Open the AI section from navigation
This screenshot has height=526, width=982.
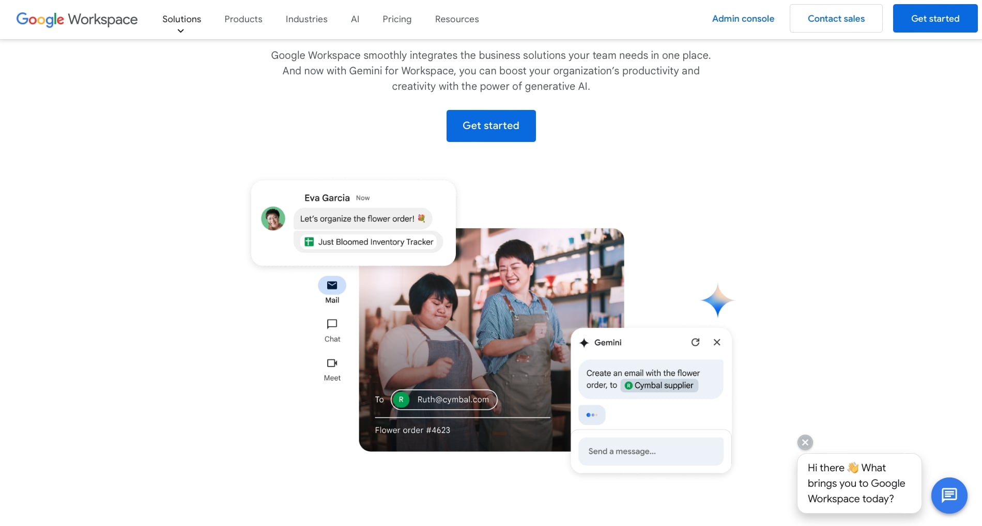(355, 19)
